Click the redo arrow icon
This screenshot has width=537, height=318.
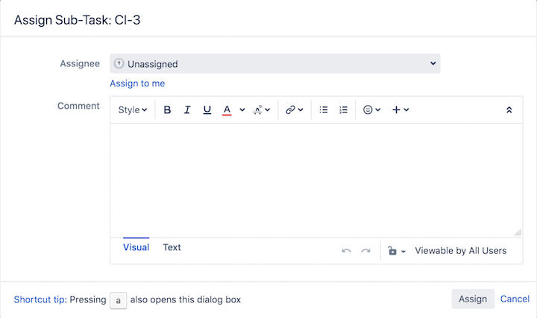pyautogui.click(x=365, y=251)
